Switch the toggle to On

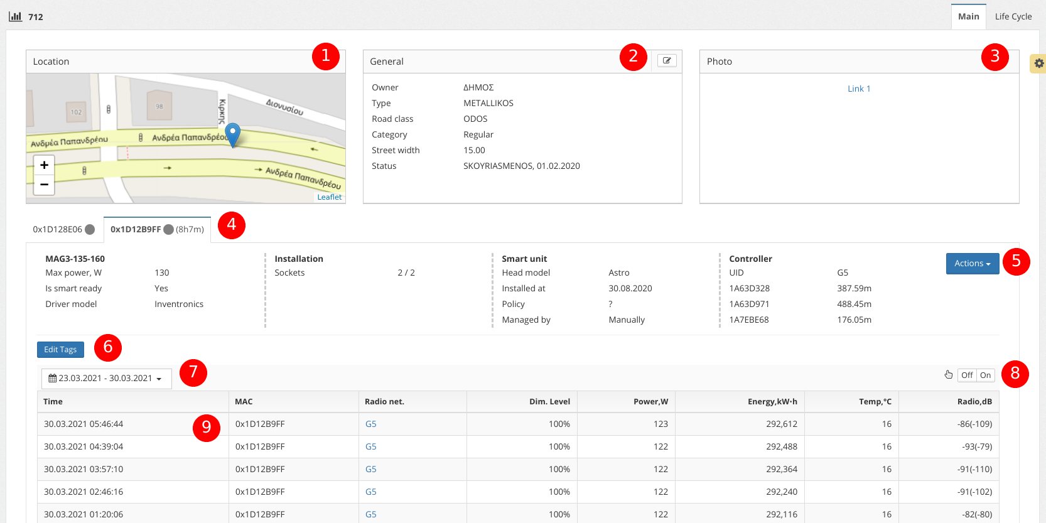point(985,375)
